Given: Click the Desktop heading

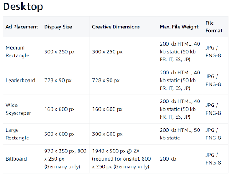Looking at the screenshot, I should point(23,7).
